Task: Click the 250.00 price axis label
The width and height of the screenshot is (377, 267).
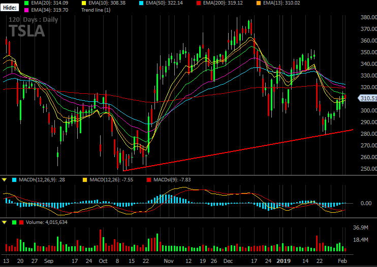Action: point(369,169)
